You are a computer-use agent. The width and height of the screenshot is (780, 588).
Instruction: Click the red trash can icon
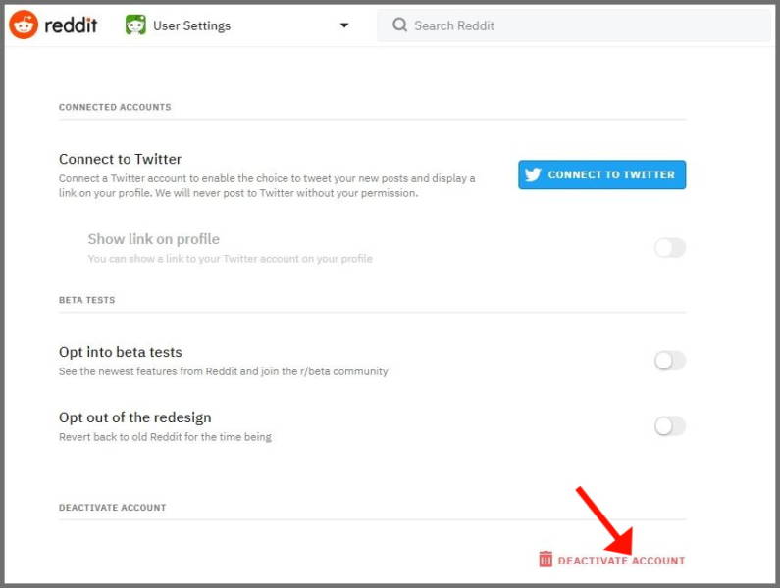click(546, 560)
